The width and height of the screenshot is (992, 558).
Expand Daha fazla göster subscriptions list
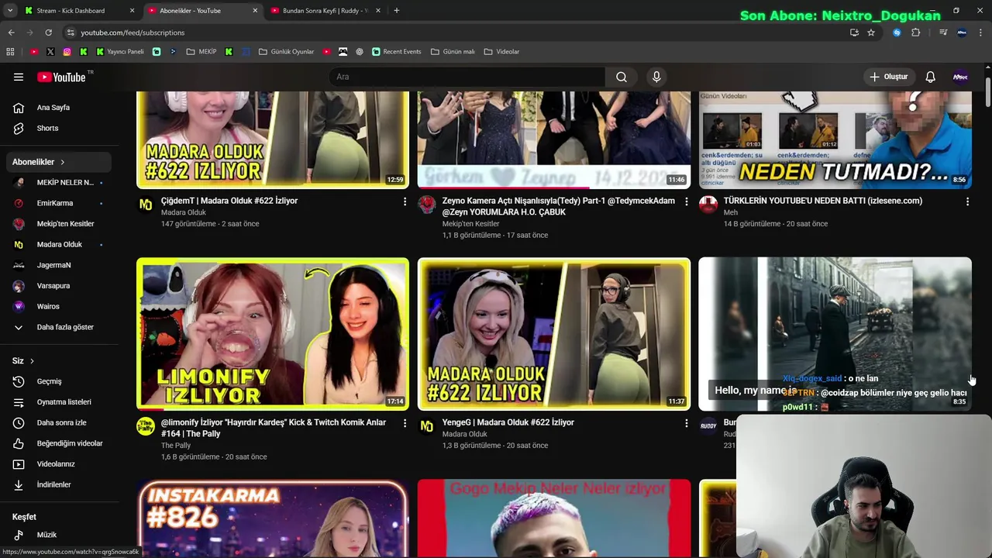(60, 327)
